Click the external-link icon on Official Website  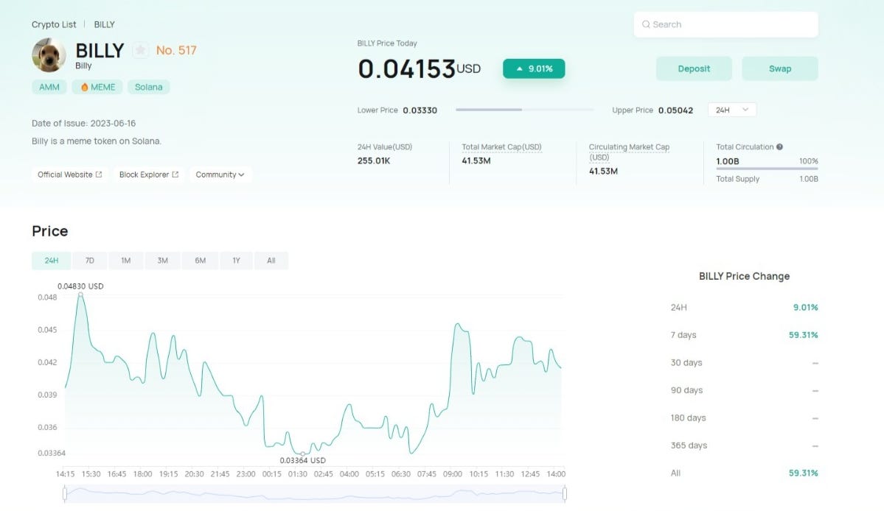100,175
